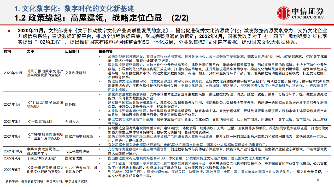Select the 十四五102项工程 row entry

(x=42, y=158)
